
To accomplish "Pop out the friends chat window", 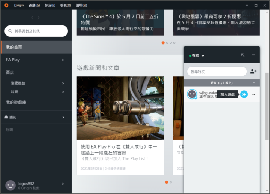I will [243, 55].
